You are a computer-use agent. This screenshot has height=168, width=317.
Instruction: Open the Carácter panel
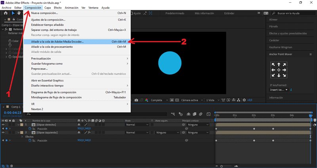coord(274,40)
